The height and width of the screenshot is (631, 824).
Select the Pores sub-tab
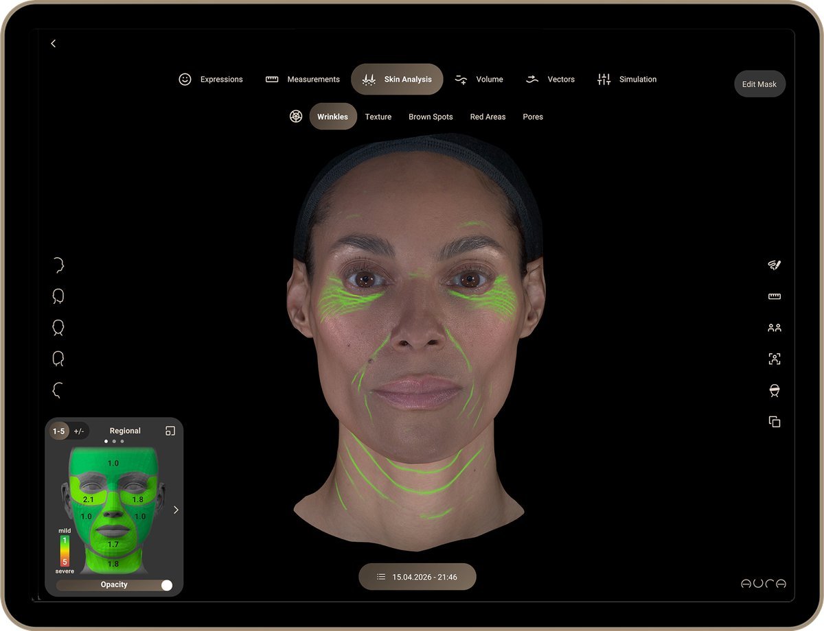click(x=533, y=117)
